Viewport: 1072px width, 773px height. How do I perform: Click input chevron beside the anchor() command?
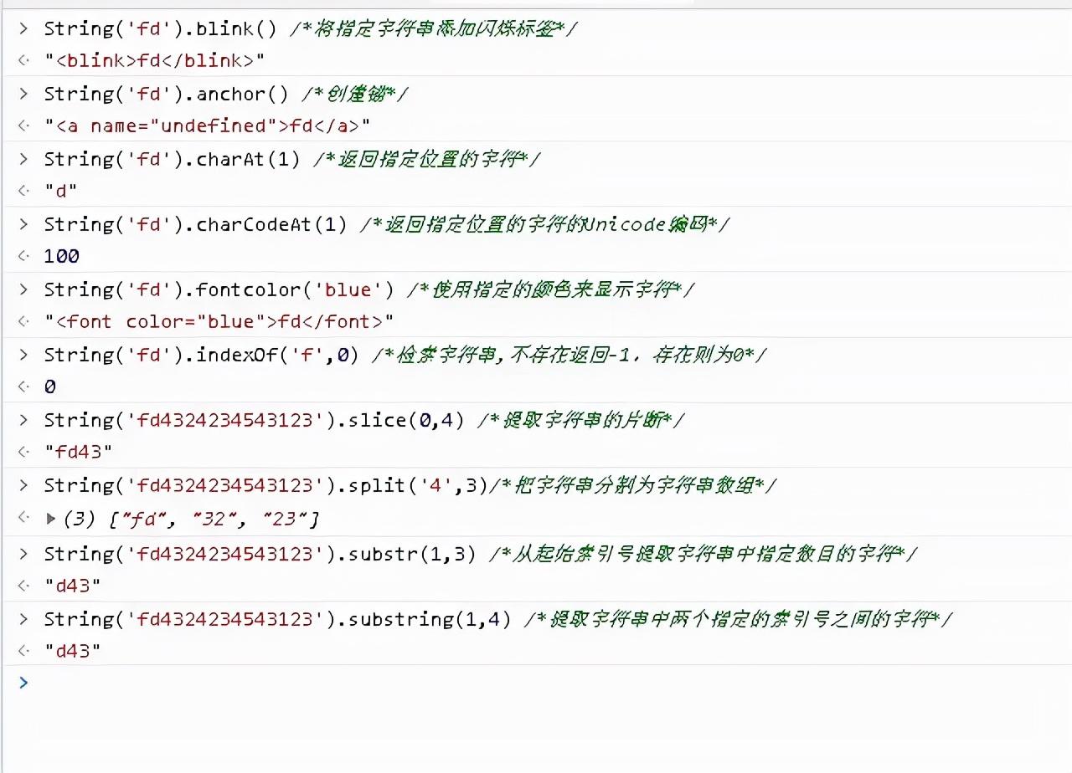23,94
